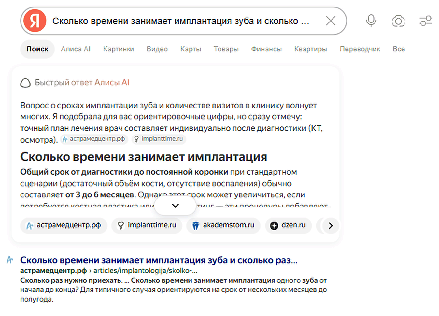Show all services via Все

click(399, 49)
